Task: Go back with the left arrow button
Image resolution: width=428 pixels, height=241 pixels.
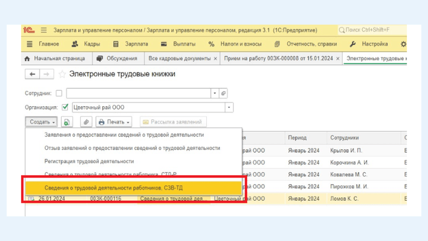Action: click(32, 74)
